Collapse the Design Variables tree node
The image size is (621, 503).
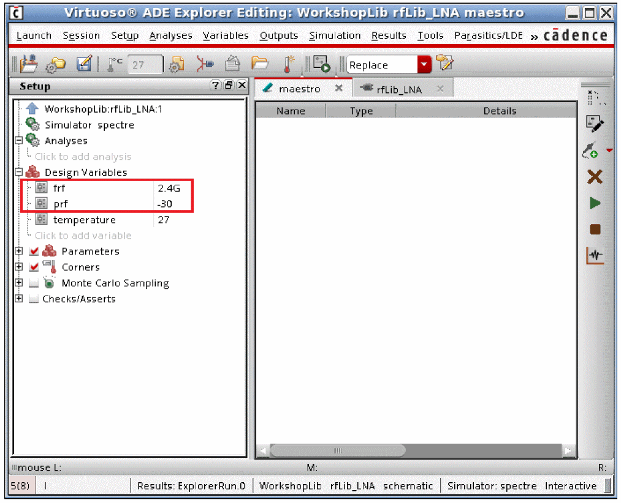point(18,172)
